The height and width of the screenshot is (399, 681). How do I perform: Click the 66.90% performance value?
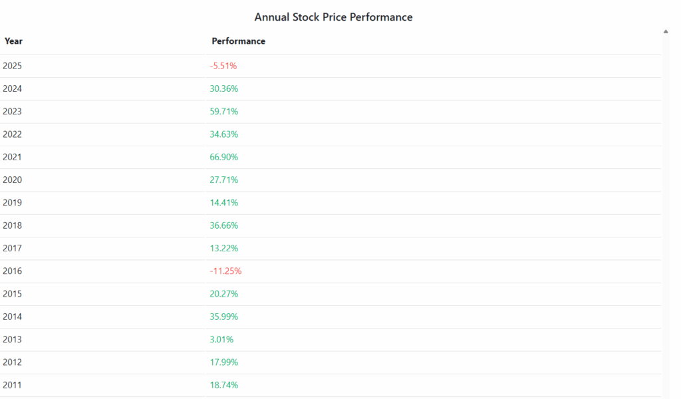223,157
